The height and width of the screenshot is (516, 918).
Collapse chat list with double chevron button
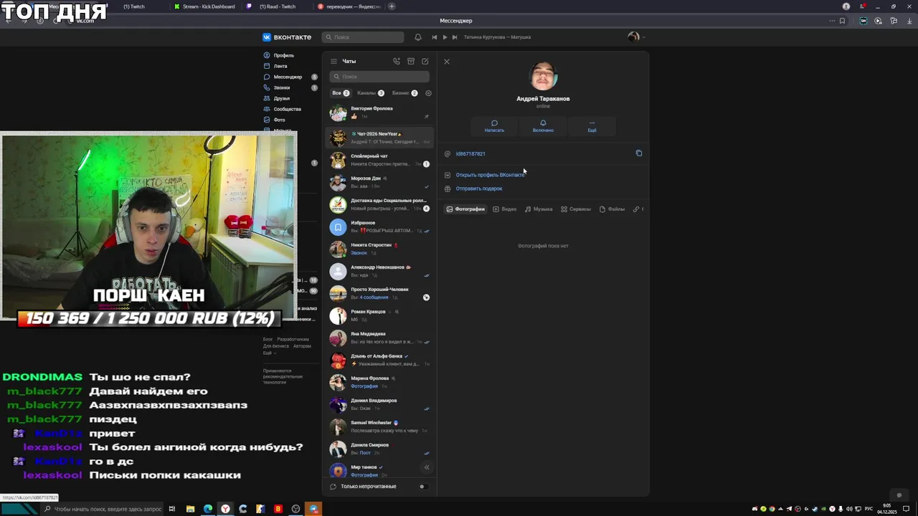pos(426,467)
